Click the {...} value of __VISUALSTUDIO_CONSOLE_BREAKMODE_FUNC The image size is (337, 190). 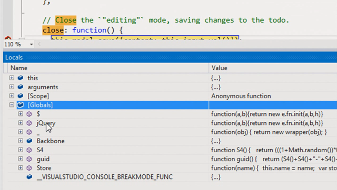(x=216, y=177)
